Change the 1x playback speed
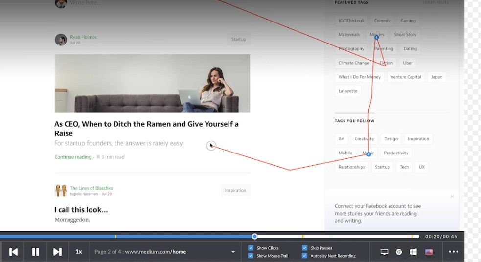 pyautogui.click(x=79, y=252)
